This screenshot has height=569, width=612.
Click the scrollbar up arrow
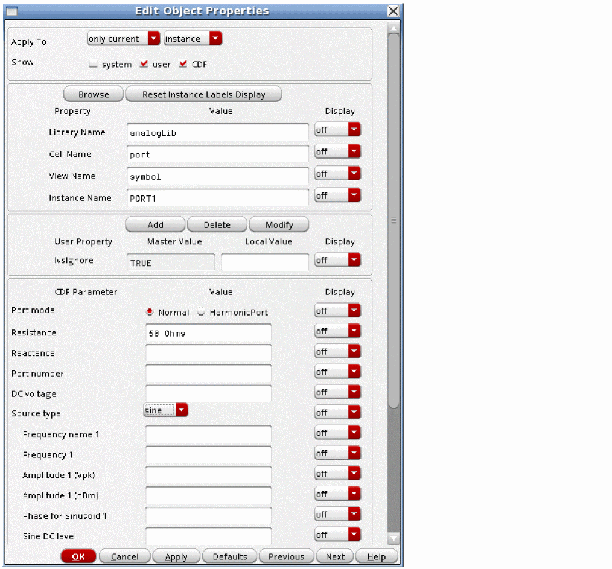tap(394, 28)
